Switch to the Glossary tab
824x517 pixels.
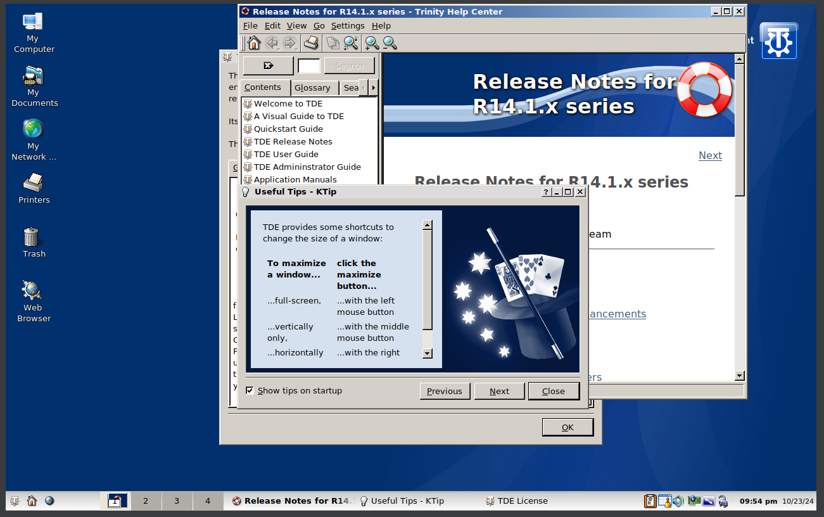(312, 88)
